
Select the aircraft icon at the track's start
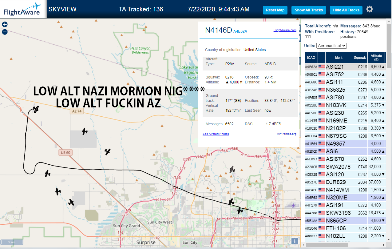point(36,109)
